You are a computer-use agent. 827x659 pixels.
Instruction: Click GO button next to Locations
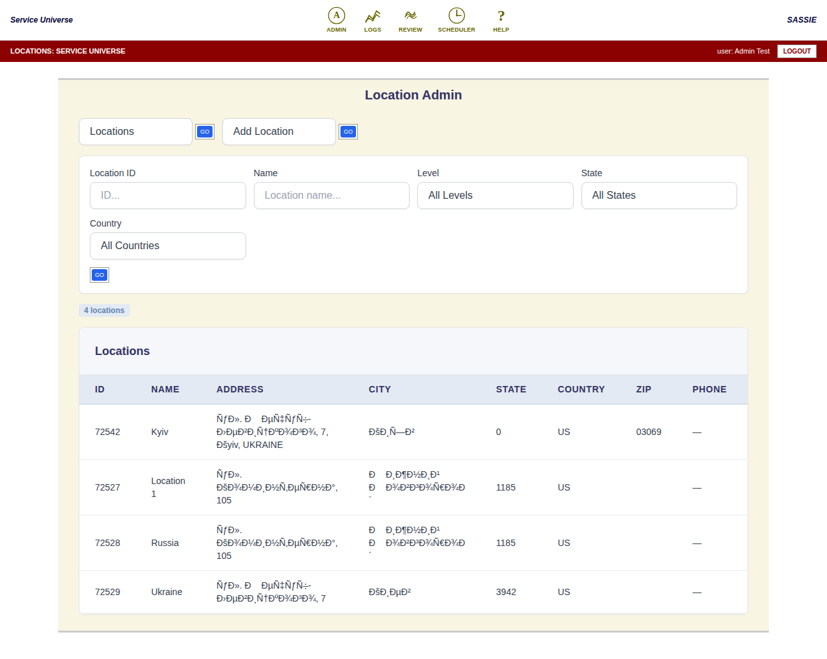[205, 132]
